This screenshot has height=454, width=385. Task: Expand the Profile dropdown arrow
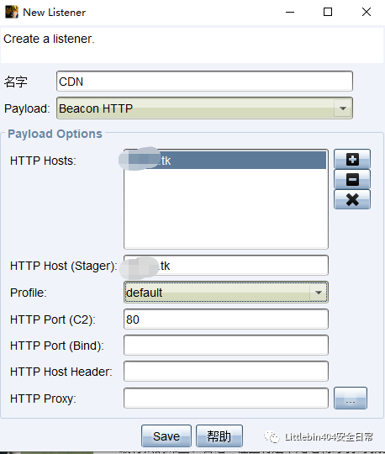318,293
